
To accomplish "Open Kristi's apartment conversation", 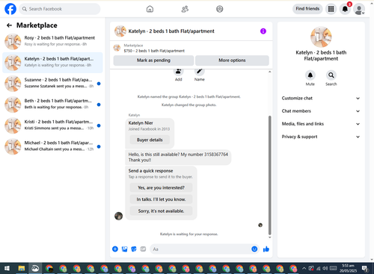I will coord(52,125).
